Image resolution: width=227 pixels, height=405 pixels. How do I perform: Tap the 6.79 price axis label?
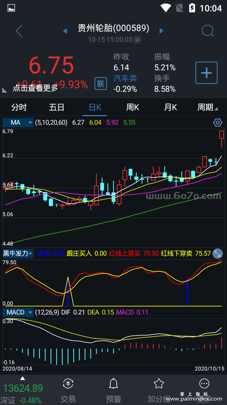point(8,131)
